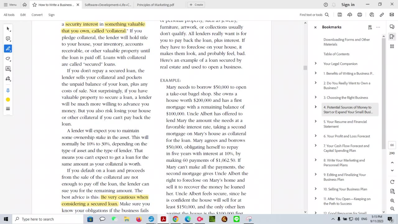Switch to Principles of Marketing.pdf tab

click(x=155, y=5)
